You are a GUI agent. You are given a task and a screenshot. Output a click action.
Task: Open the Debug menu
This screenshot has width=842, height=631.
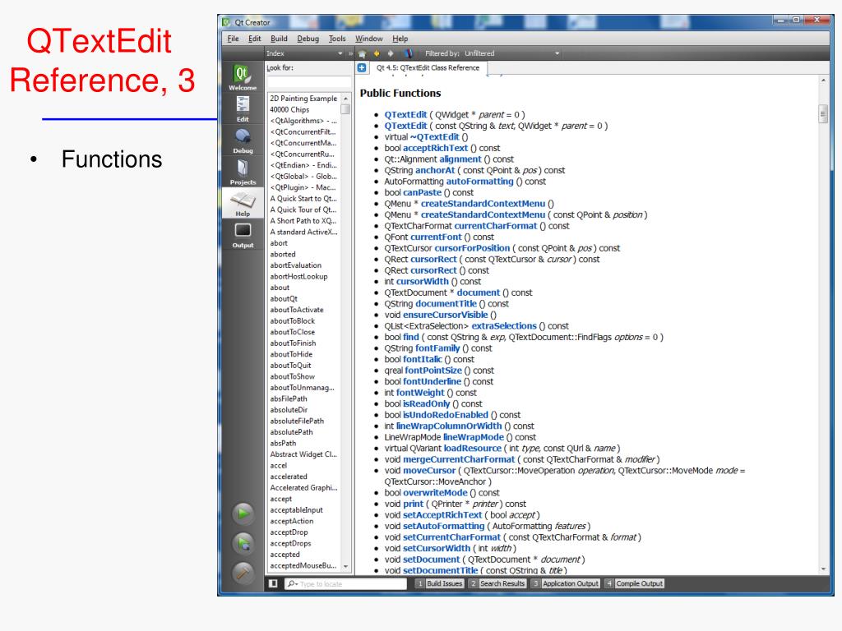pyautogui.click(x=308, y=39)
